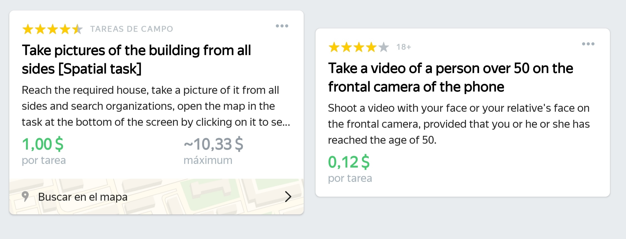Screen dimensions: 626x239
Task: Select the TAREAS DE CAMPO category label
Action: point(131,29)
